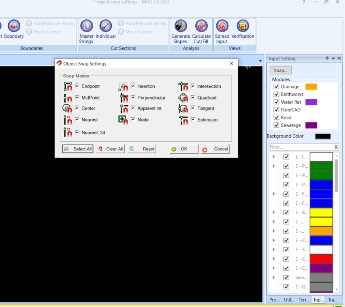
Task: Expand the first E - I layer row
Action: tap(274, 157)
